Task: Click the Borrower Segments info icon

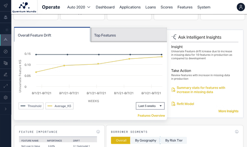Action: click(237, 132)
